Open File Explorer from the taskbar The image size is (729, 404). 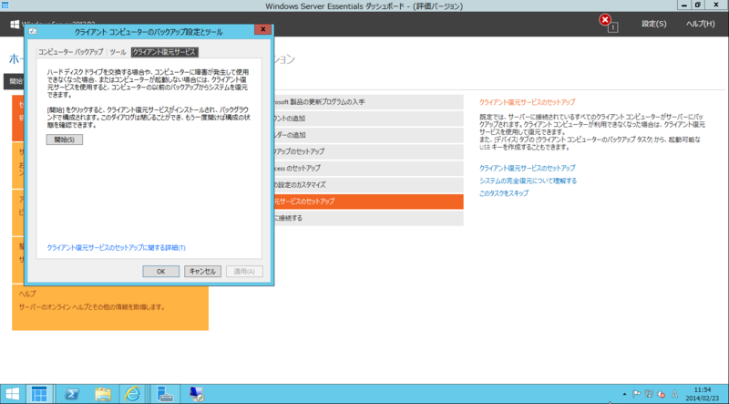[103, 394]
